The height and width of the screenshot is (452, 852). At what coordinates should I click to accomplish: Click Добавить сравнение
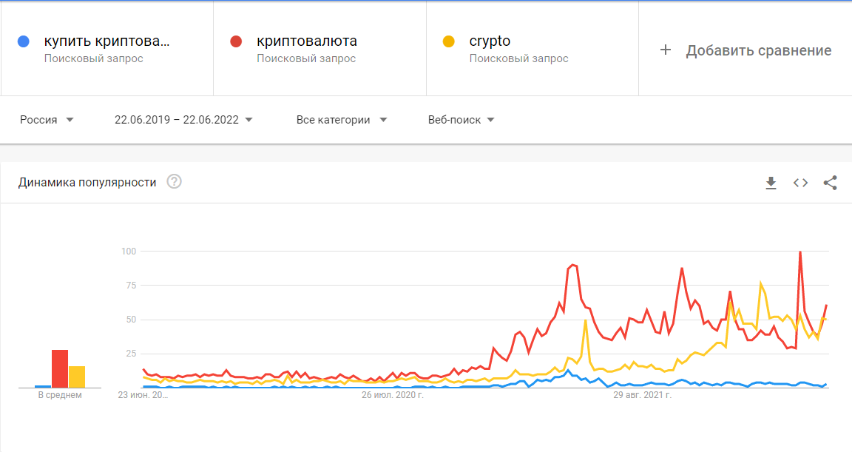pyautogui.click(x=758, y=50)
